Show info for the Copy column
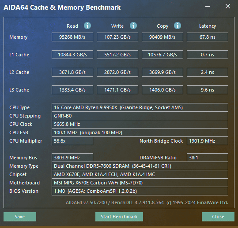Screen dimensions: 238x228 tap(178, 26)
